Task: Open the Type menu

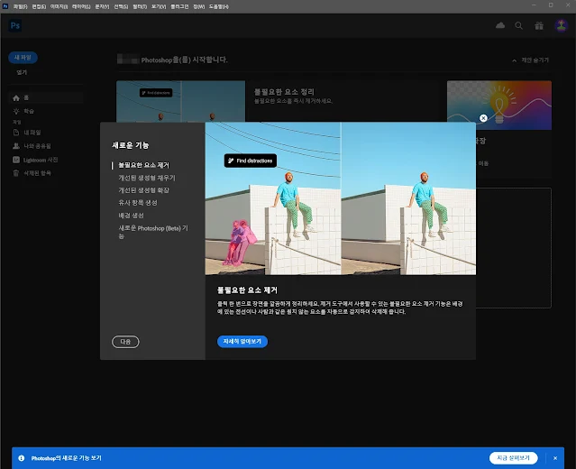Action: tap(102, 6)
